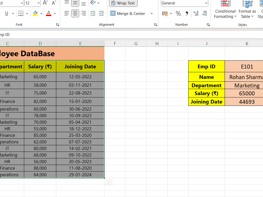Expand Orientation dropdown arrow

98,3
